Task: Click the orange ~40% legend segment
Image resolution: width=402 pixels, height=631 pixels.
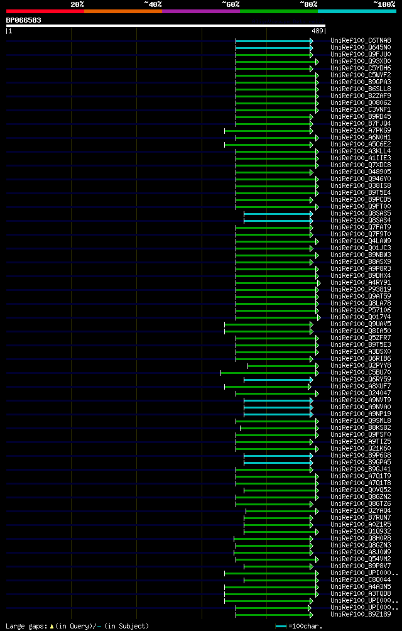Action: (x=123, y=11)
